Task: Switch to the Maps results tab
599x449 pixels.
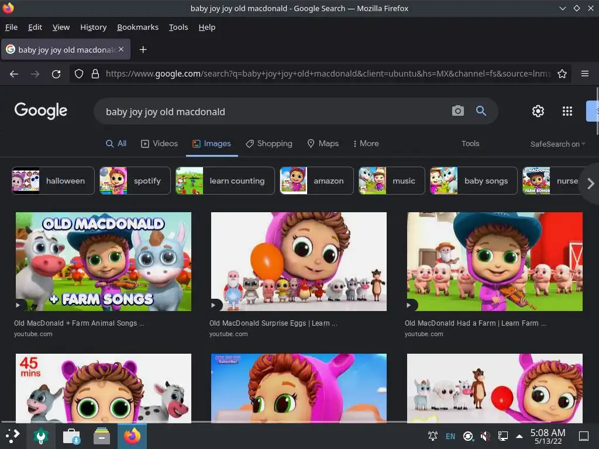Action: pos(323,144)
